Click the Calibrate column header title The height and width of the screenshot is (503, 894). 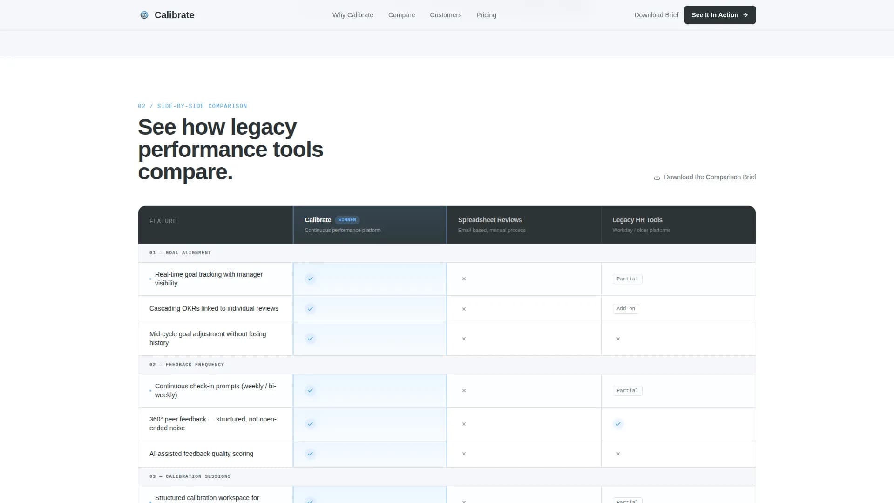318,220
